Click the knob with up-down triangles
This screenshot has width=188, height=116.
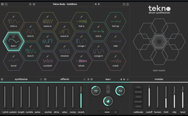(x=120, y=91)
